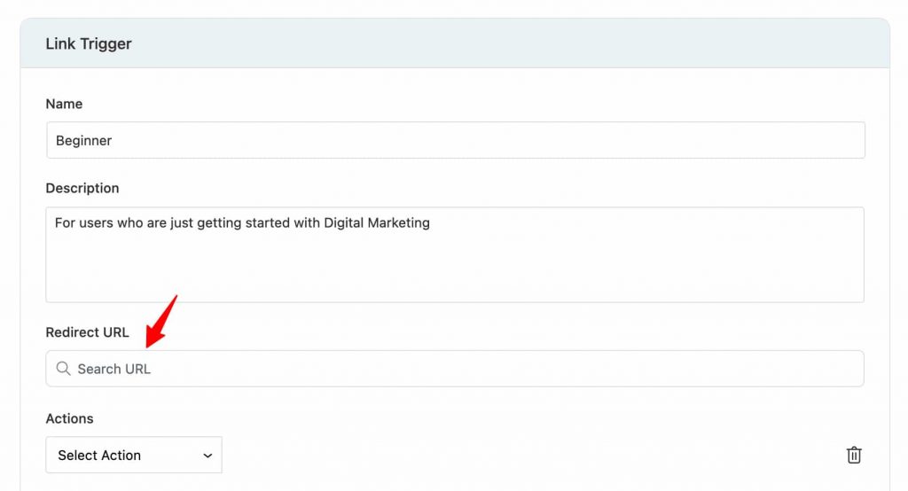Click the magnifier icon in Redirect URL
The height and width of the screenshot is (491, 908).
click(63, 369)
